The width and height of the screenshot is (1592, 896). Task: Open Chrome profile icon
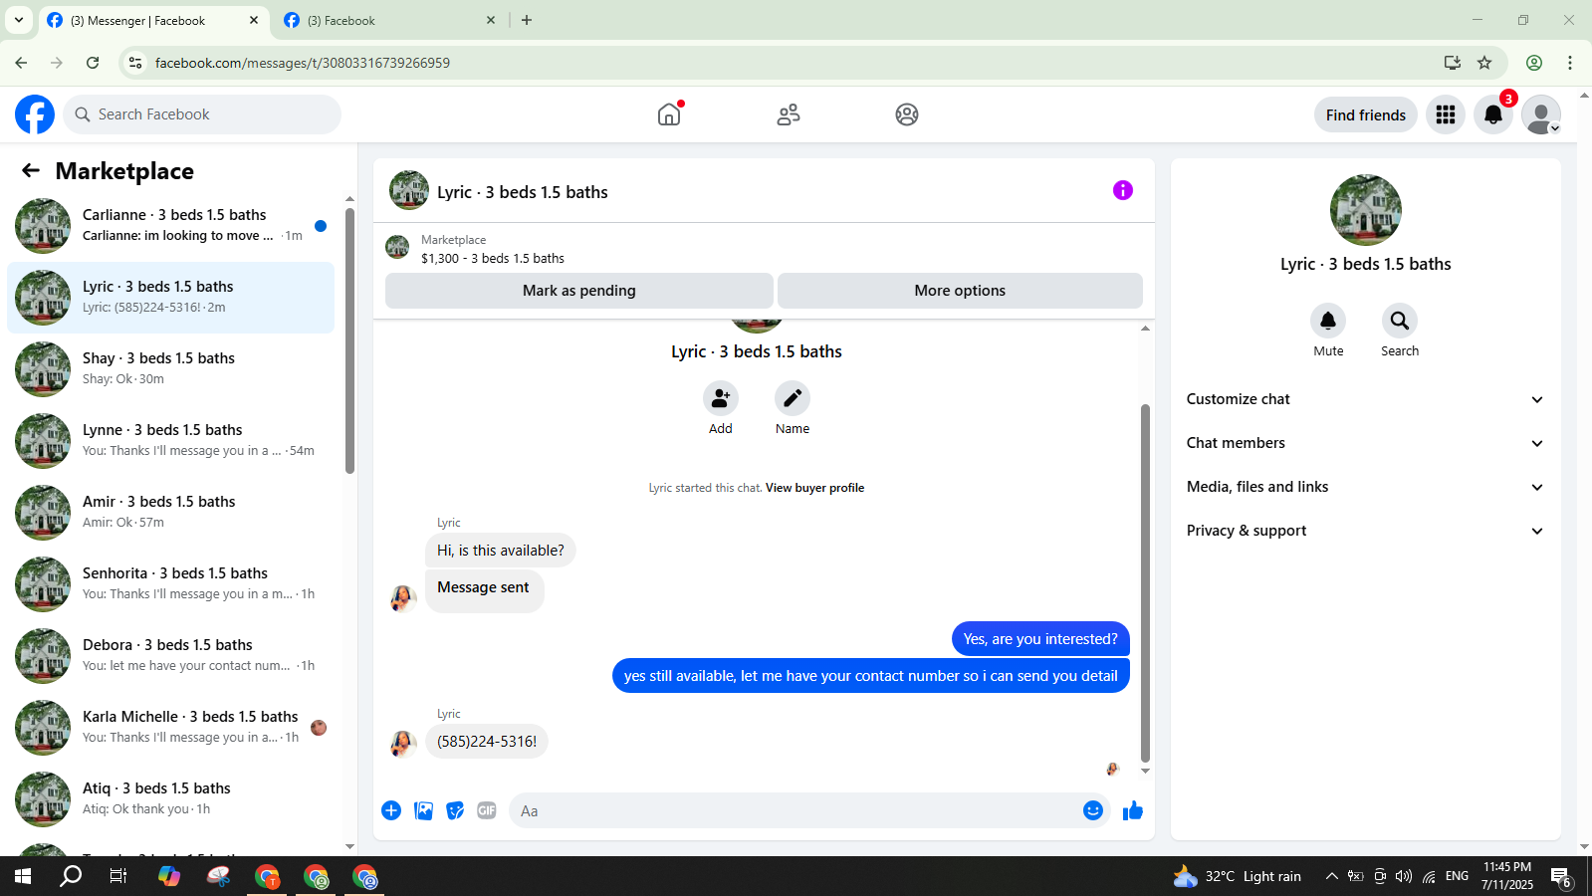tap(1534, 63)
